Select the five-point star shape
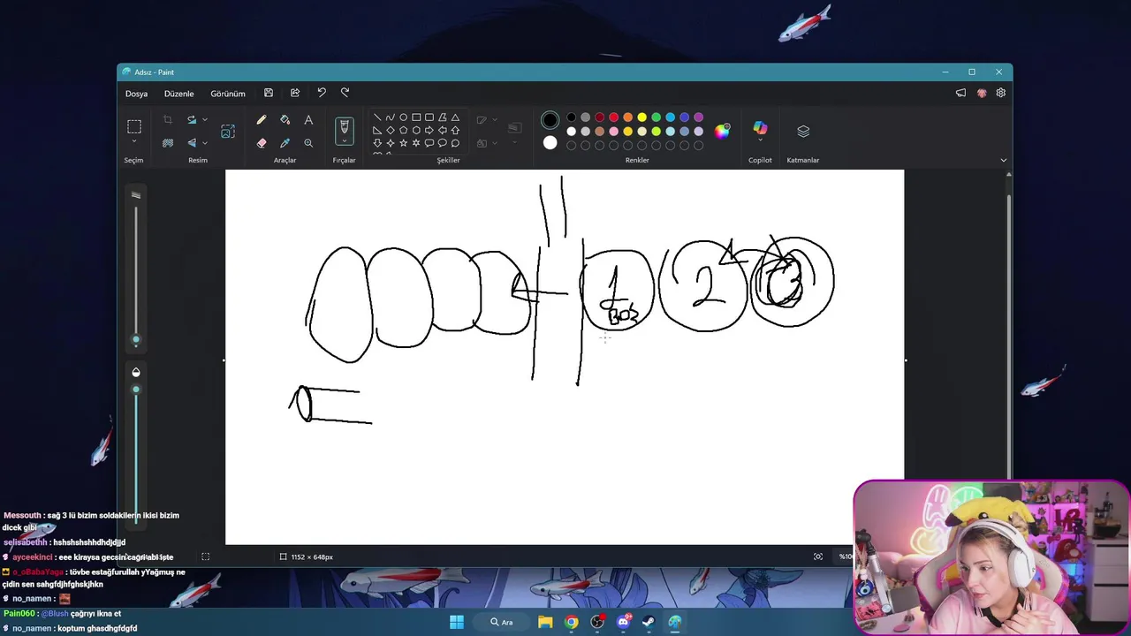Screen dimensions: 1131x636 pos(403,143)
